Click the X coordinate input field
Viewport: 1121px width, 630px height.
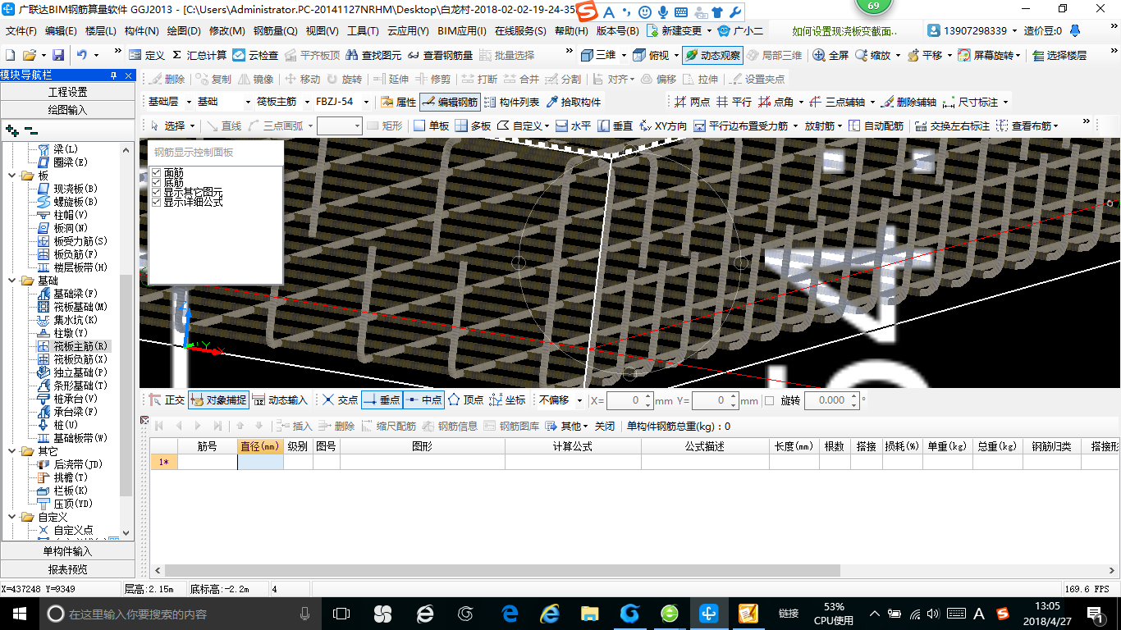(x=625, y=400)
